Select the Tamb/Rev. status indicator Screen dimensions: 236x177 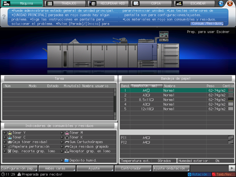click(224, 174)
